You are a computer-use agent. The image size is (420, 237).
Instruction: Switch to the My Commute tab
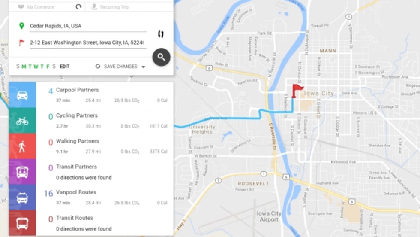pos(40,7)
